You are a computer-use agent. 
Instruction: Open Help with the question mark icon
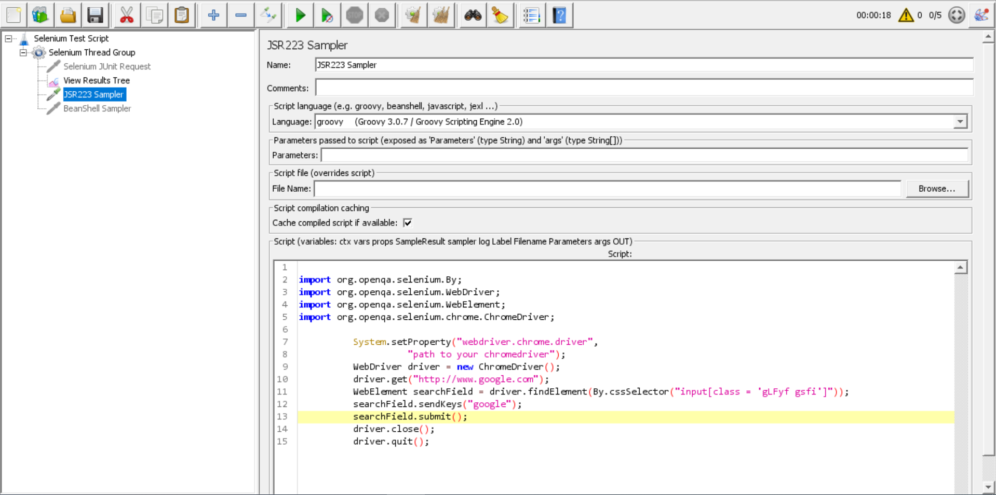coord(559,15)
